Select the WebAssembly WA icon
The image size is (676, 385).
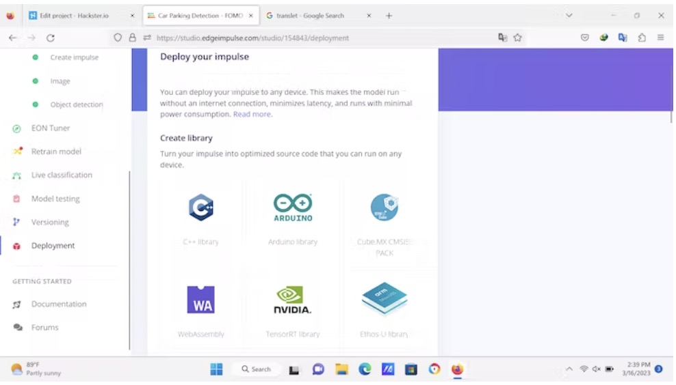click(x=201, y=300)
